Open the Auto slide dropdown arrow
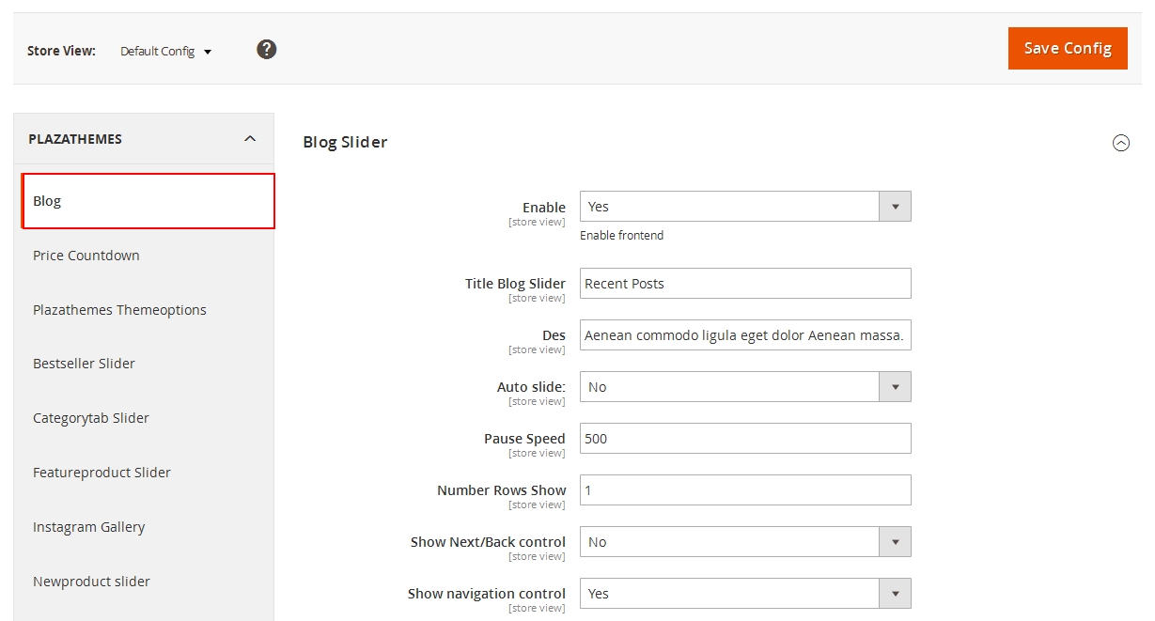 tap(897, 386)
